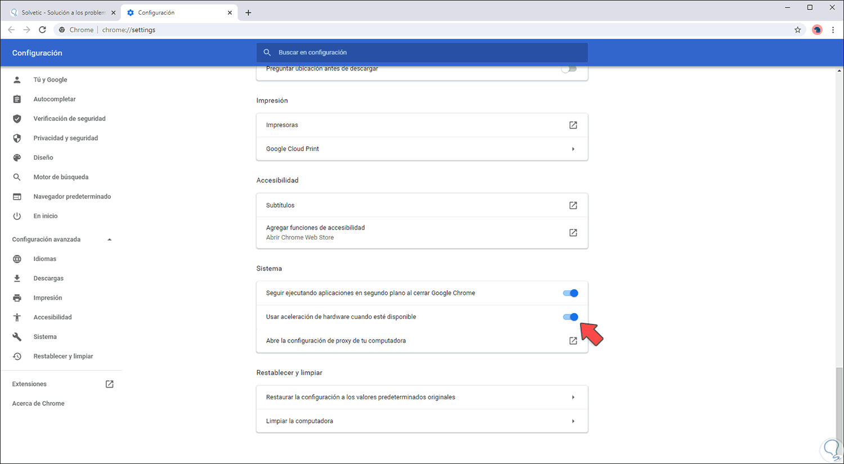Toggle background apps running setting
The image size is (844, 464).
coord(571,293)
